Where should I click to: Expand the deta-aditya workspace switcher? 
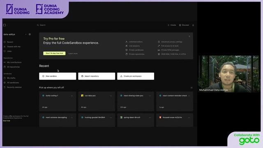(x=25, y=34)
